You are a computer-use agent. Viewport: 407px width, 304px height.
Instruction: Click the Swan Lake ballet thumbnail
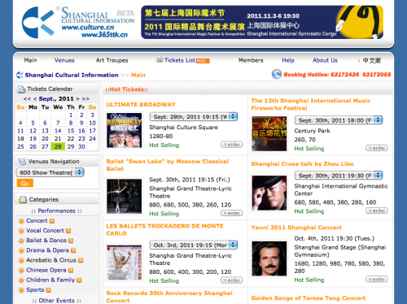(124, 196)
